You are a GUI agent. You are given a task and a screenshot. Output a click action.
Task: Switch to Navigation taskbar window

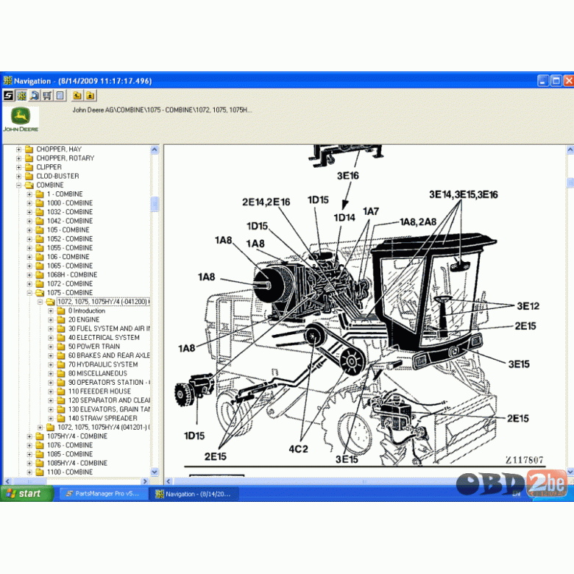[194, 494]
